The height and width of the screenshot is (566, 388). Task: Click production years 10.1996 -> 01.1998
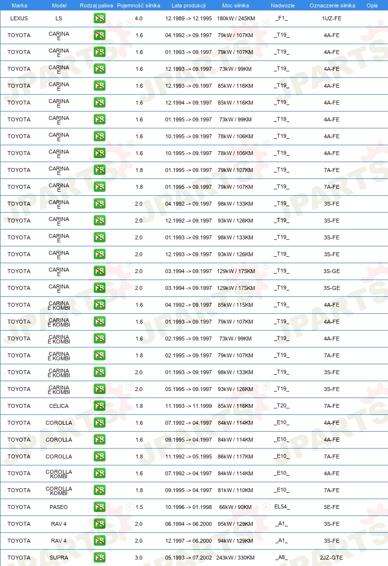[x=189, y=507]
